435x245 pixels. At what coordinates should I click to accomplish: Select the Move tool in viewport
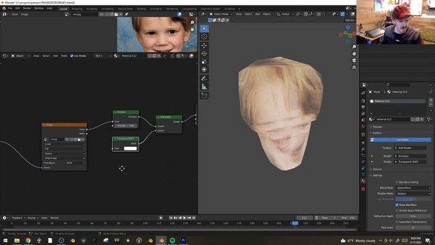click(204, 46)
